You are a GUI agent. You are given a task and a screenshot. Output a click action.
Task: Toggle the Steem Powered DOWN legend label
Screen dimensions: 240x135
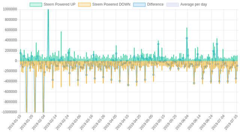[x=111, y=4]
